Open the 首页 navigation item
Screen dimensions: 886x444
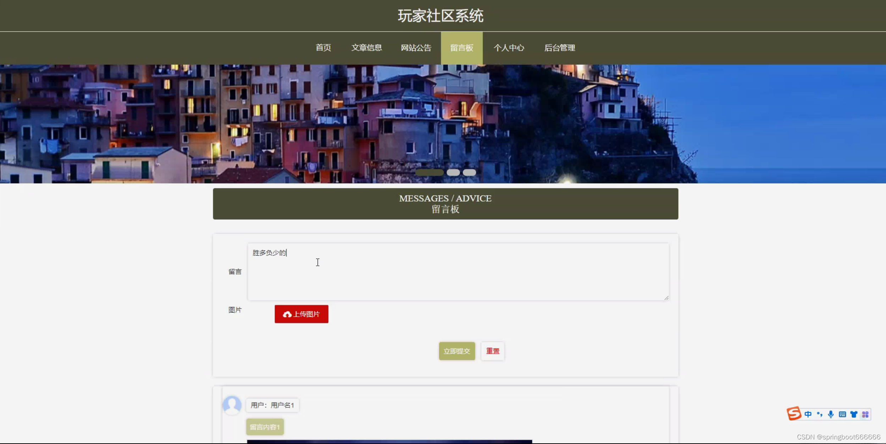[323, 48]
